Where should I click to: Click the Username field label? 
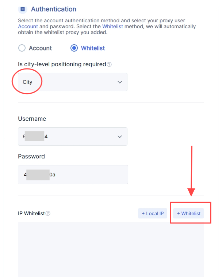coord(32,119)
